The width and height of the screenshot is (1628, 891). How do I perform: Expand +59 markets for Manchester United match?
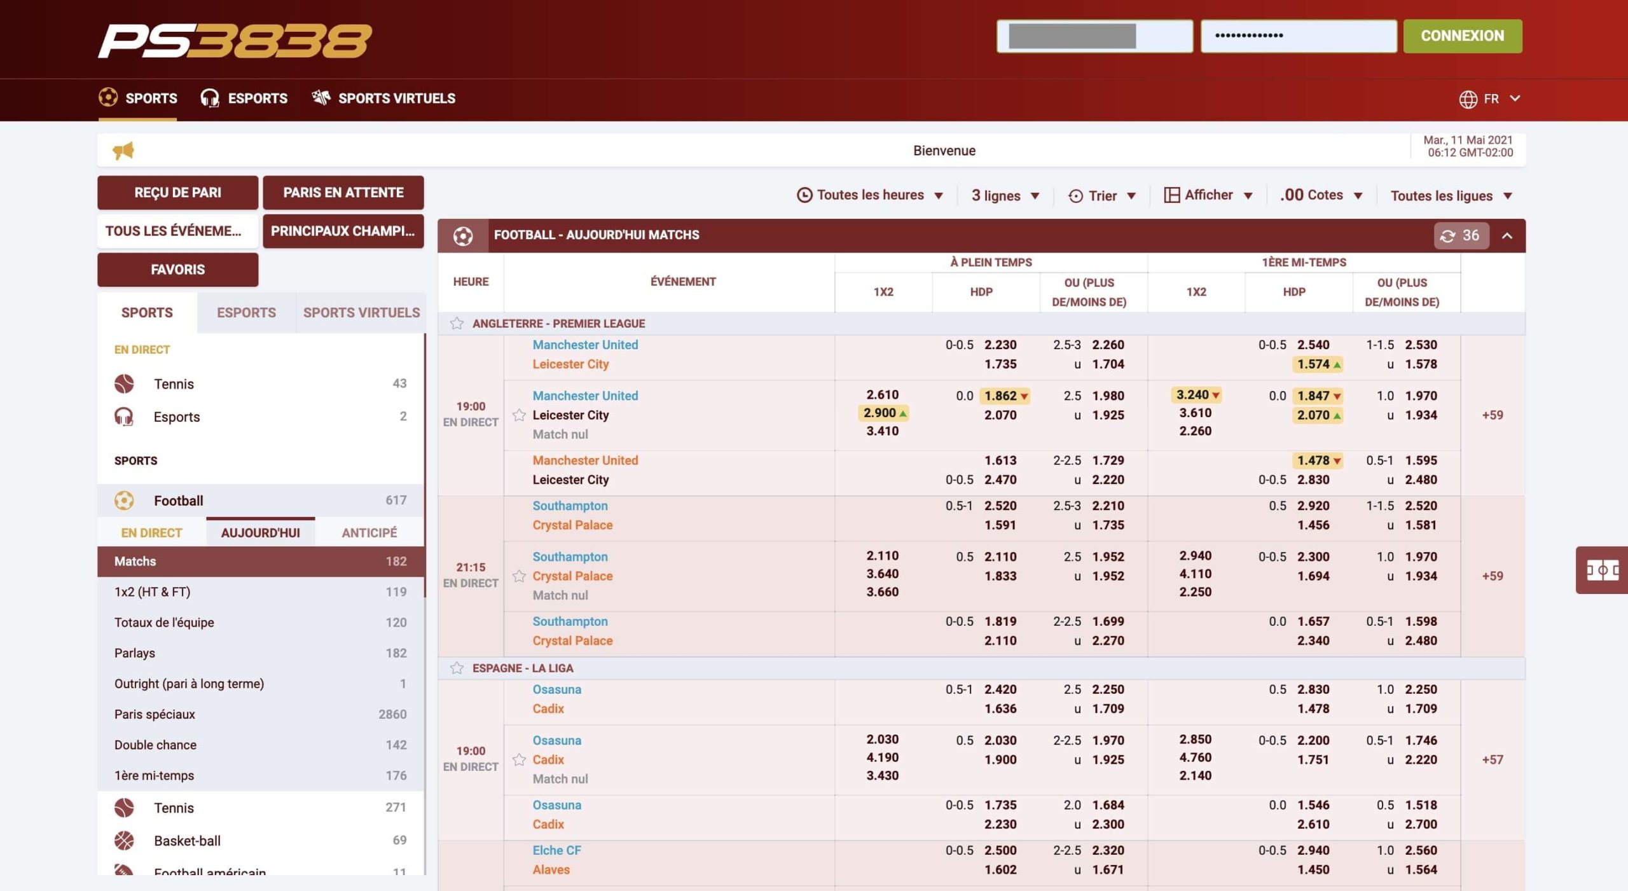point(1493,415)
